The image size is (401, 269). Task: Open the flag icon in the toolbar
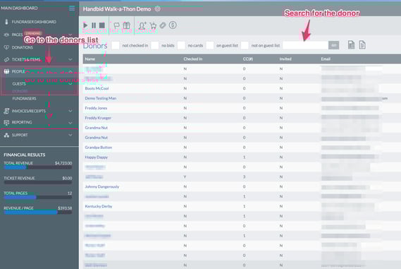point(116,25)
